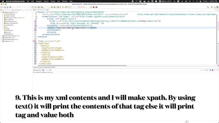The height and width of the screenshot is (123, 219).
Task: Switch to the Design editor tab
Action: point(35,67)
